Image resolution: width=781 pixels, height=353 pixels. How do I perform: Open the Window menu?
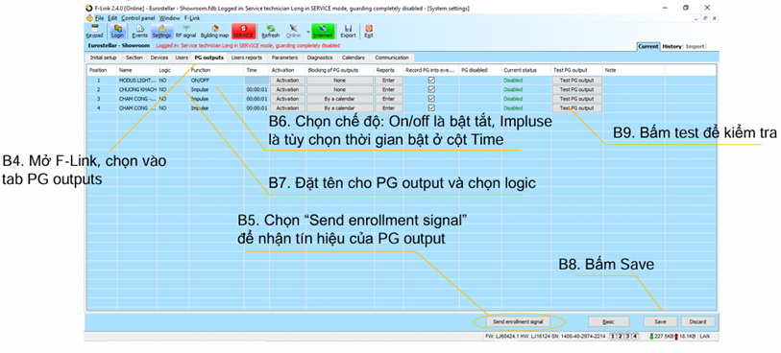(169, 18)
